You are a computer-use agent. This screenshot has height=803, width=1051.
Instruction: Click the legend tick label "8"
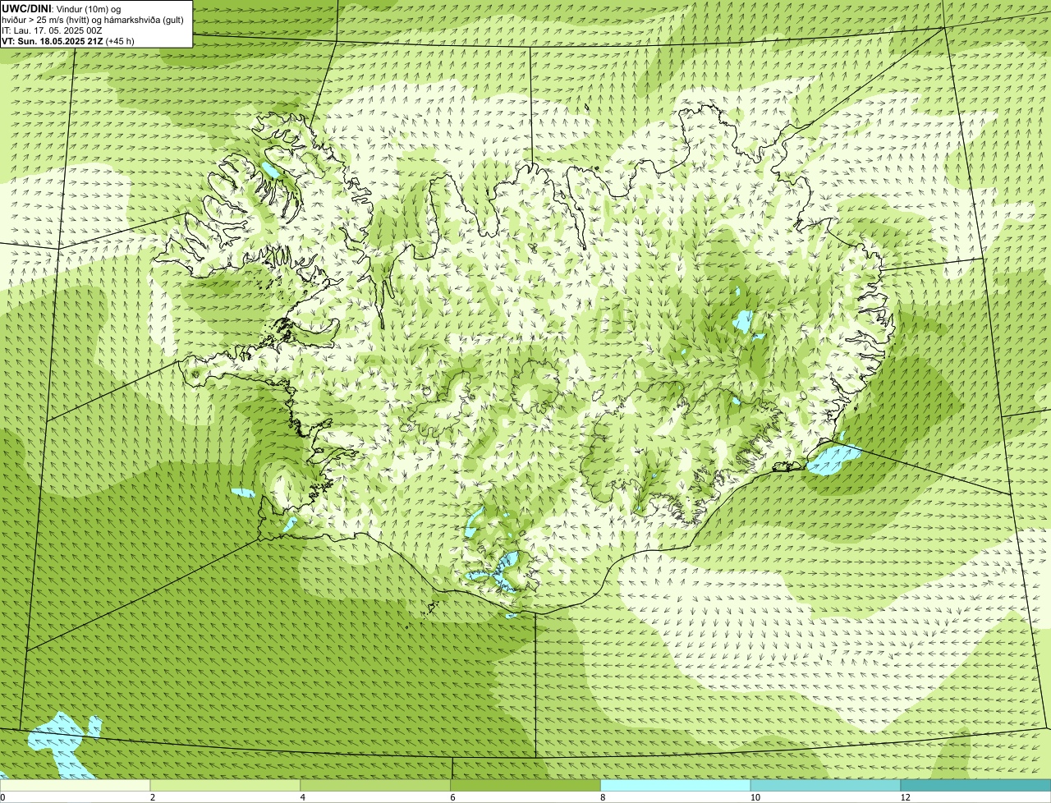click(603, 797)
